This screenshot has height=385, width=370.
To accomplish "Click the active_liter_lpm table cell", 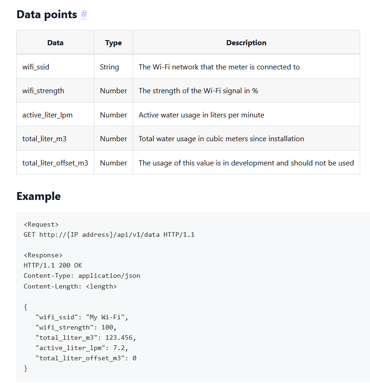I will (x=47, y=115).
